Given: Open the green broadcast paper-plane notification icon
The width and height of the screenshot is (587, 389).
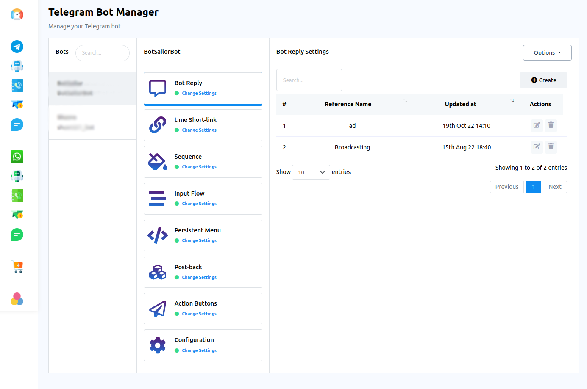Looking at the screenshot, I should [17, 215].
